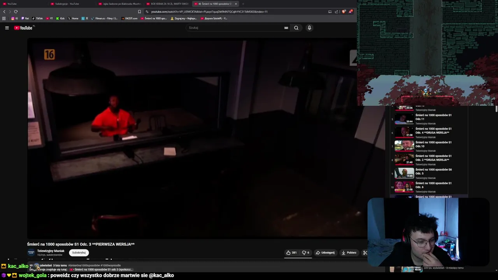Click the Udostępnij share button
This screenshot has height=280, width=498.
(x=325, y=253)
